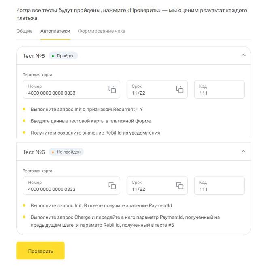Click the orange Не пройден status badge
Image resolution: width=263 pixels, height=272 pixels.
point(66,152)
